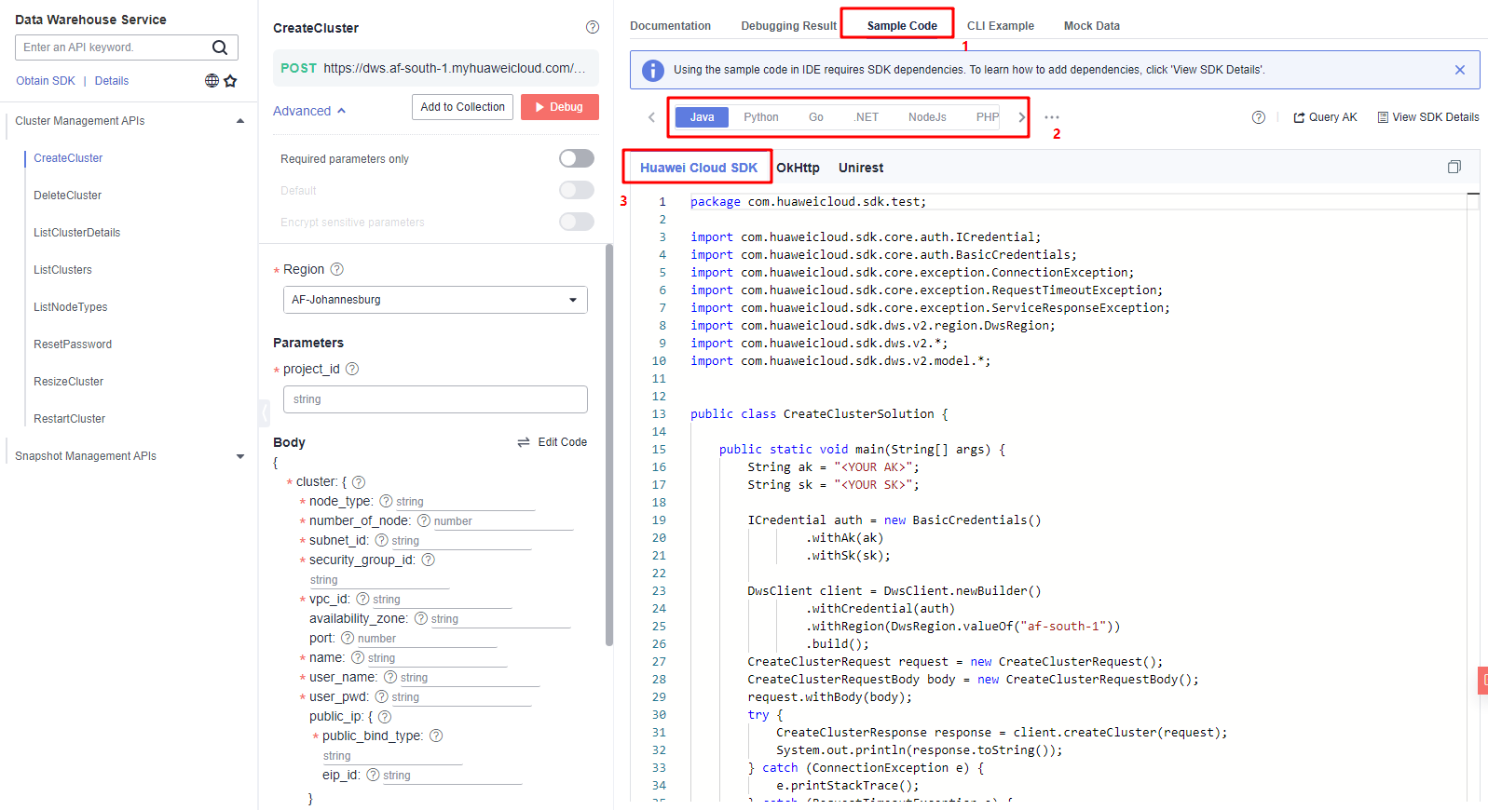Click the project_id help icon

pyautogui.click(x=352, y=369)
